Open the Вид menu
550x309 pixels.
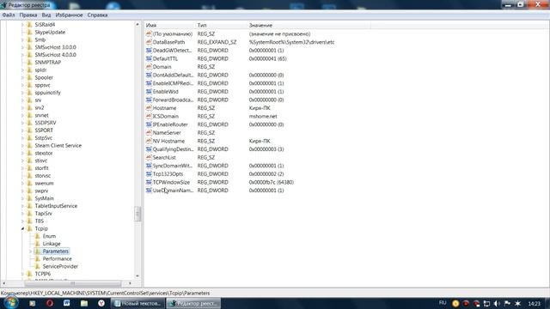[46, 15]
